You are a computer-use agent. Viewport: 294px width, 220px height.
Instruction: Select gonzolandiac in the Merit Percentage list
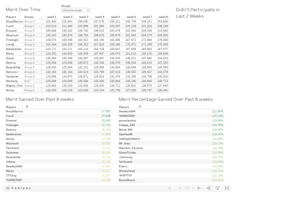tap(128, 121)
